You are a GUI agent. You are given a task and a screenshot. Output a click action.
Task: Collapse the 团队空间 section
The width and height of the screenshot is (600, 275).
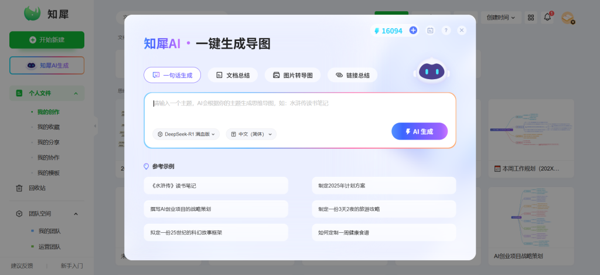76,213
